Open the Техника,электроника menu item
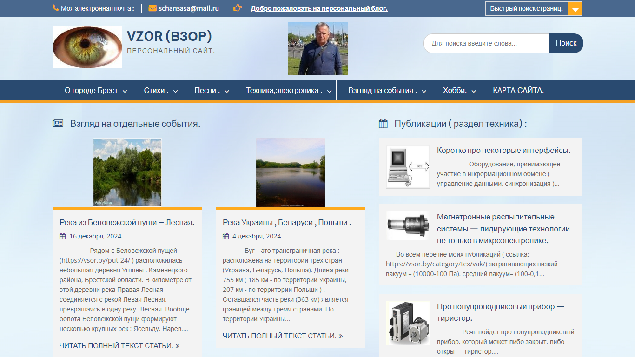This screenshot has height=357, width=635. click(284, 91)
